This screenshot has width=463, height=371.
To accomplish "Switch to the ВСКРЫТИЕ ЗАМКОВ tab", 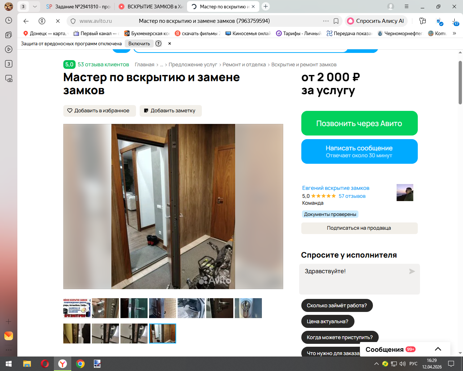I will [x=151, y=7].
